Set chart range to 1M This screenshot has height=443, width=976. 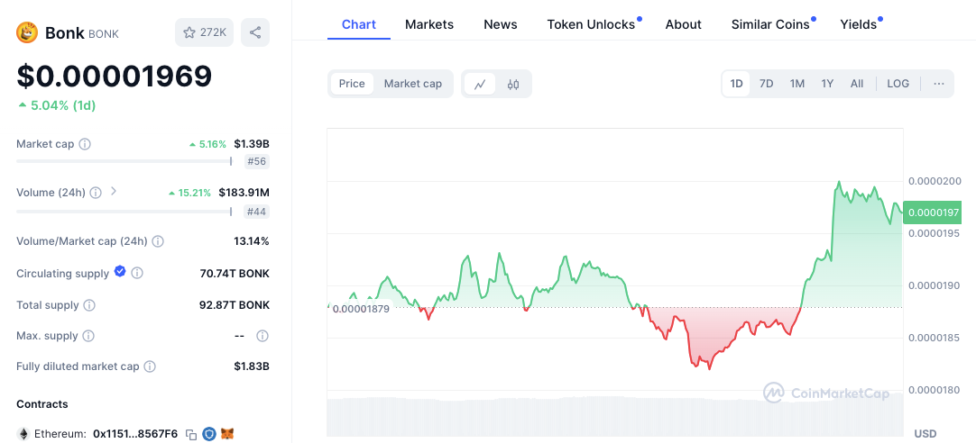pos(796,84)
